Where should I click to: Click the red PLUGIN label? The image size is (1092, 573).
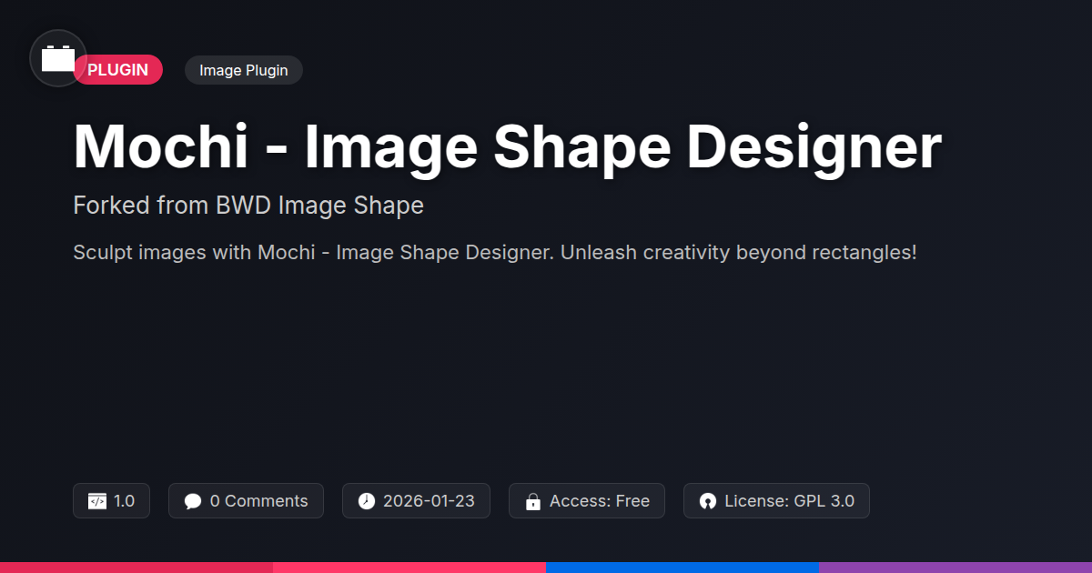click(x=118, y=70)
